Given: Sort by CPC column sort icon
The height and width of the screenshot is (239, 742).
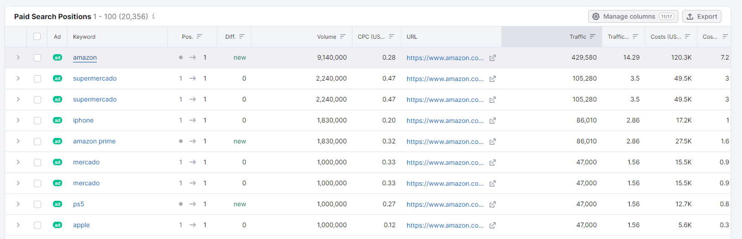Looking at the screenshot, I should (392, 37).
